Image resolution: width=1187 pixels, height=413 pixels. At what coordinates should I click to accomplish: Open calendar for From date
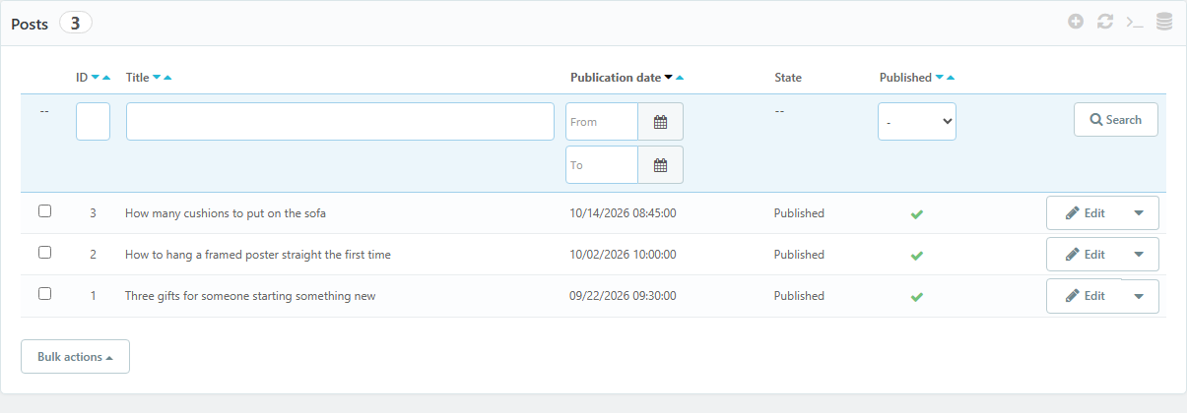click(661, 122)
